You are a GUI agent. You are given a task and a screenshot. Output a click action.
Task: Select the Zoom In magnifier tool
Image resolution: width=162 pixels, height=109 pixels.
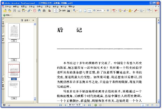[75, 11]
